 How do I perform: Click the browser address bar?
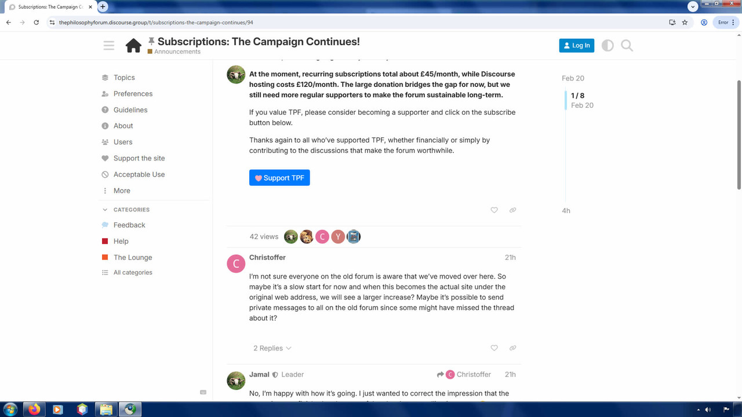click(355, 23)
